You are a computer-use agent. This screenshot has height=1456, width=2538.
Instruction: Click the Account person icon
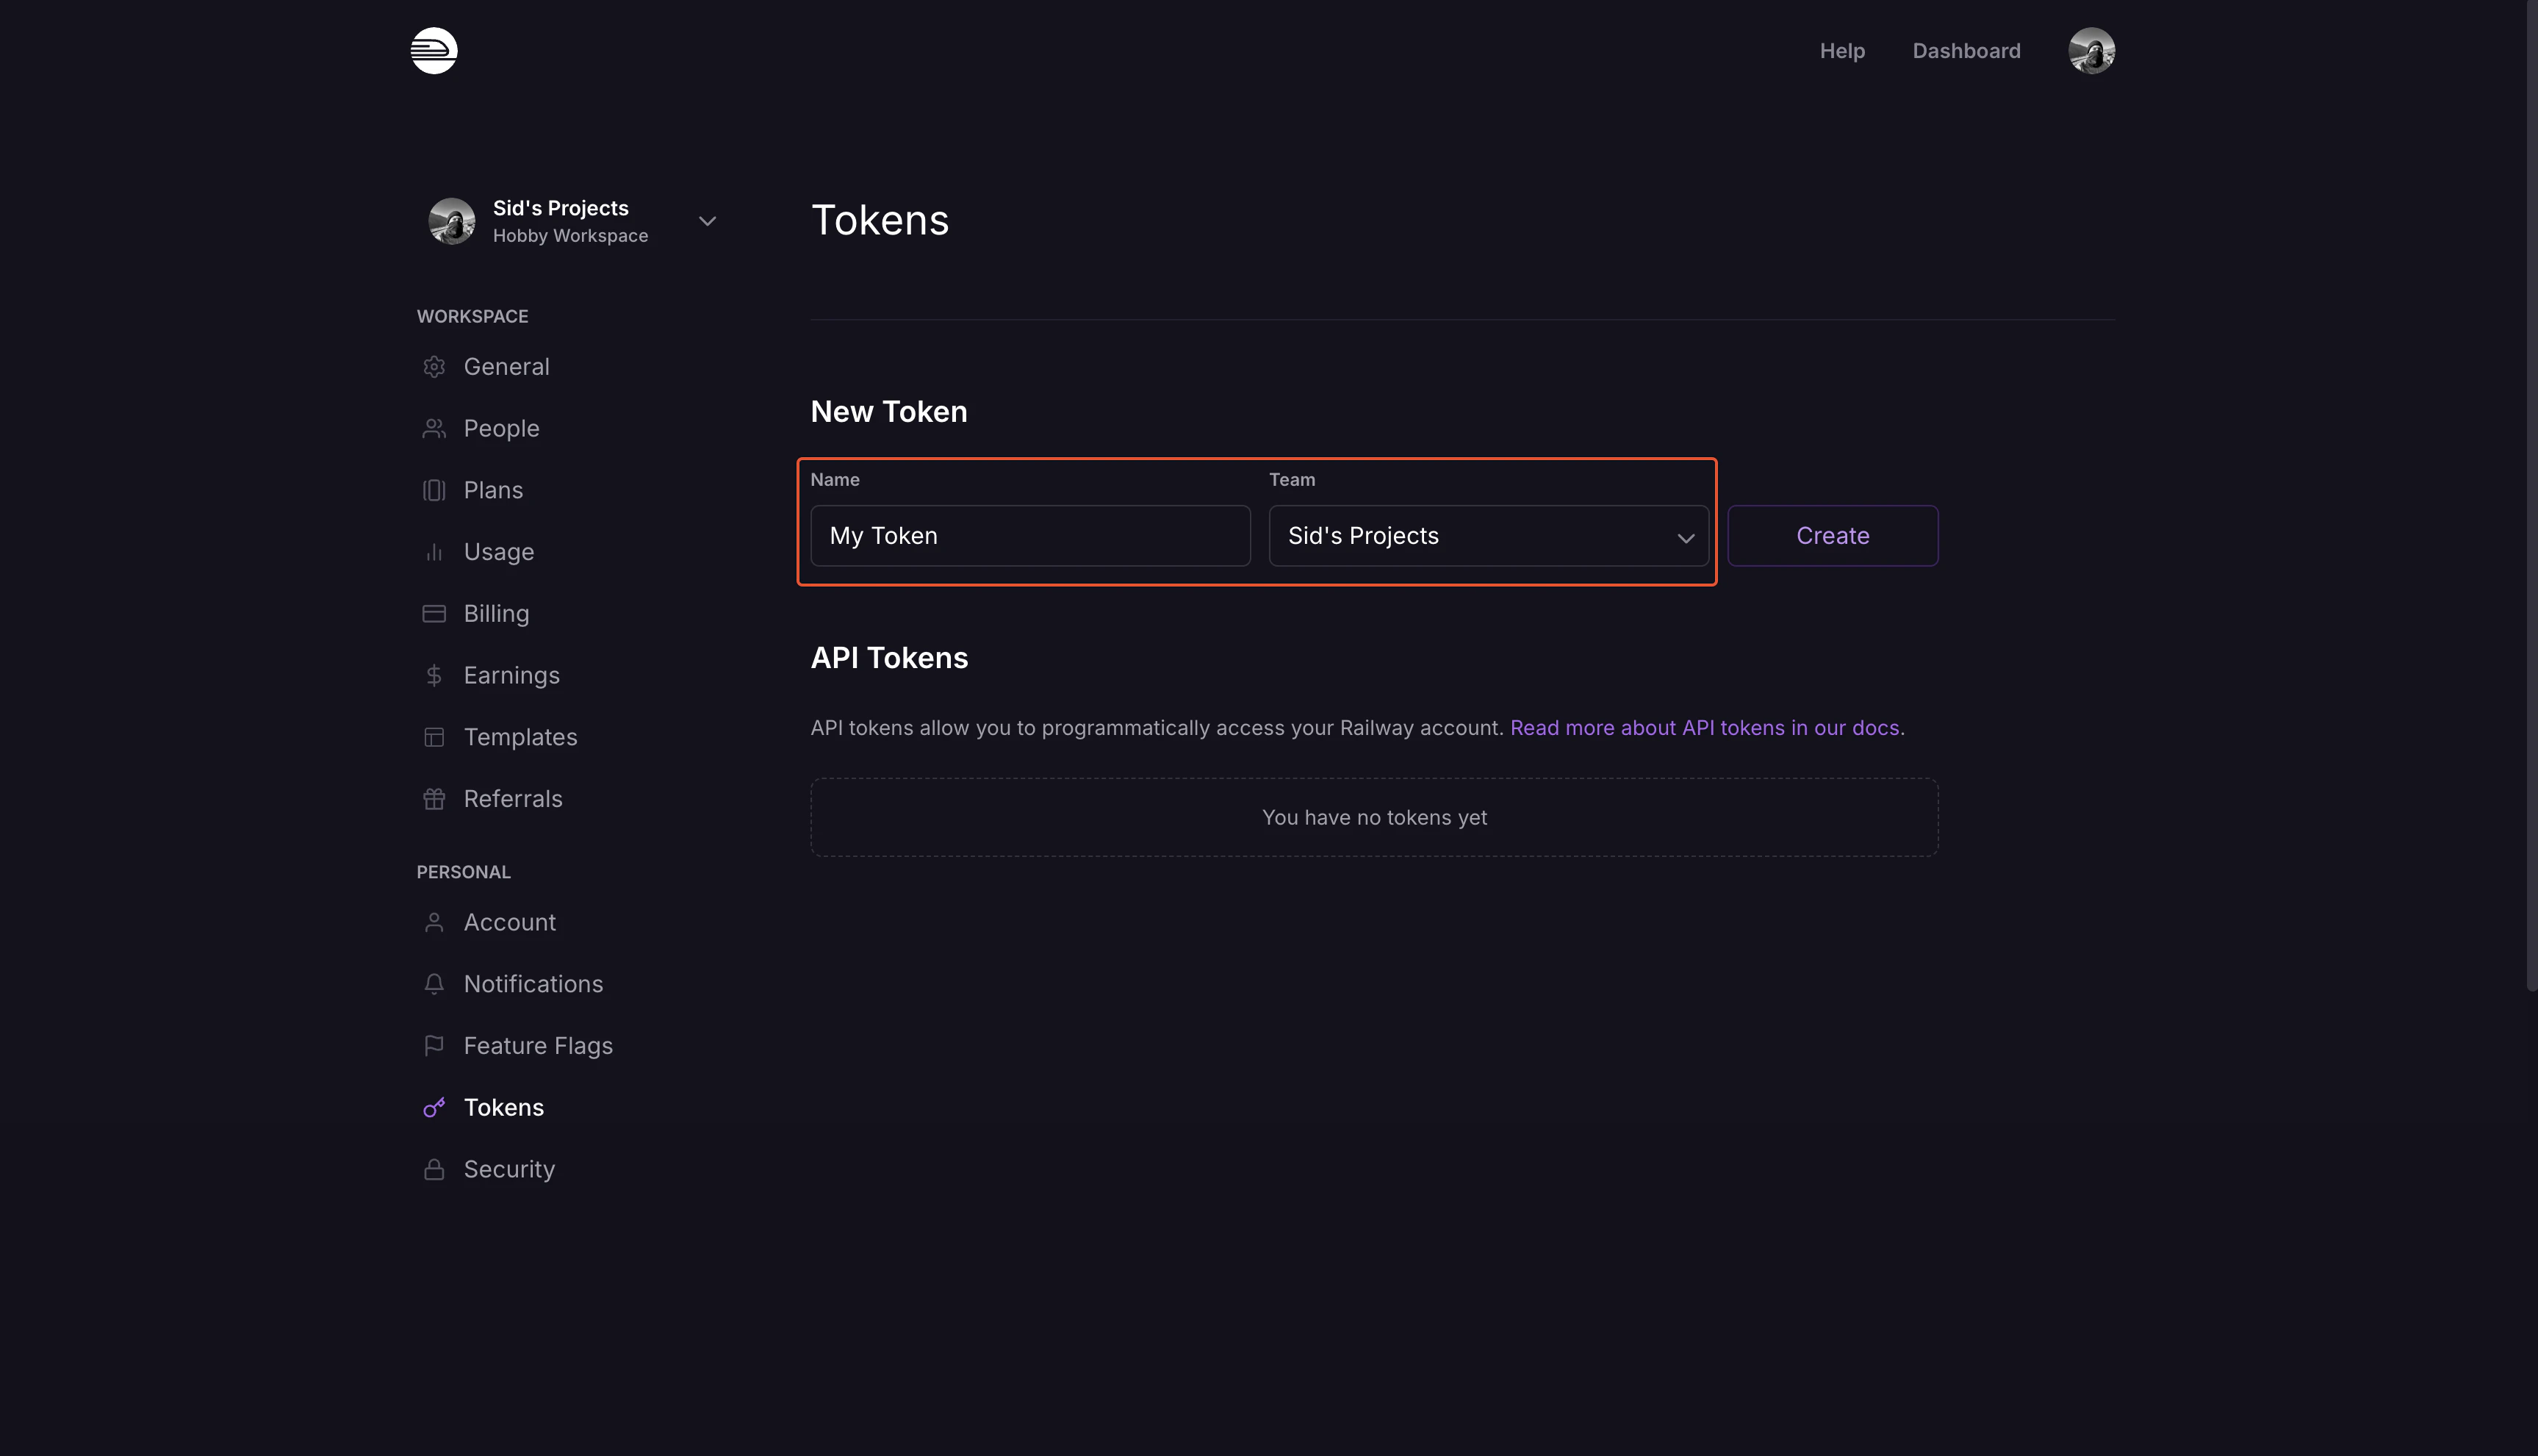434,923
